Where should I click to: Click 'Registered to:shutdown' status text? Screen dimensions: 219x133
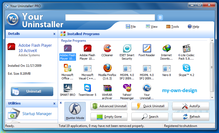coord(180,126)
